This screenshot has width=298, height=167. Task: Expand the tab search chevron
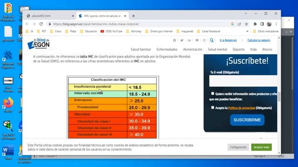tap(245, 13)
